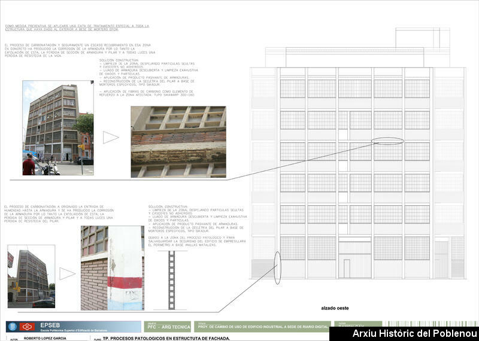
Task: Open the upper building exterior photo
Action: (x=58, y=128)
